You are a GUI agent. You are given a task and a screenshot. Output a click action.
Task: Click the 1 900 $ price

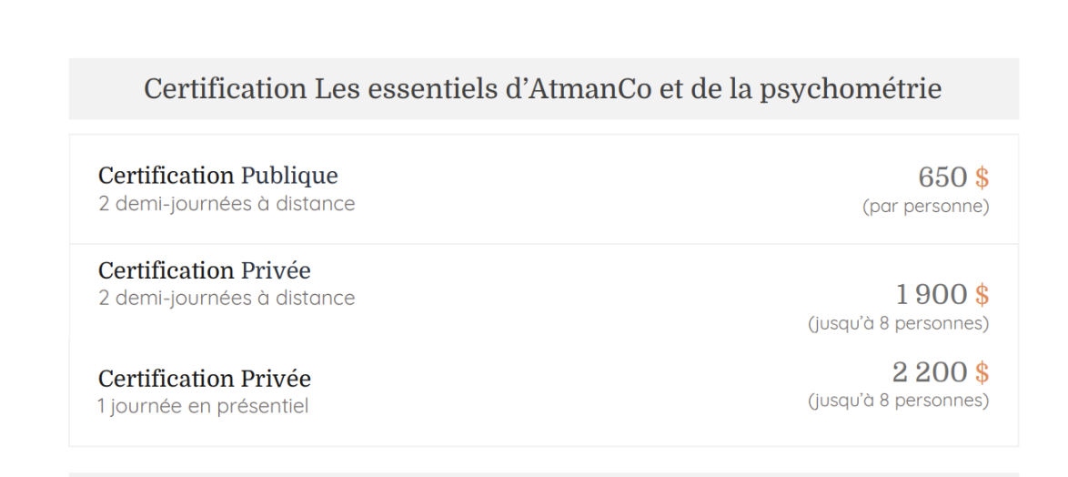[x=942, y=295]
